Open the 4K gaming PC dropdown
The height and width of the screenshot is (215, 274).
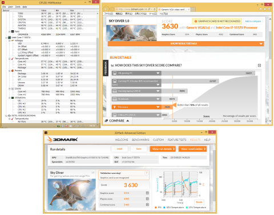pos(136,73)
